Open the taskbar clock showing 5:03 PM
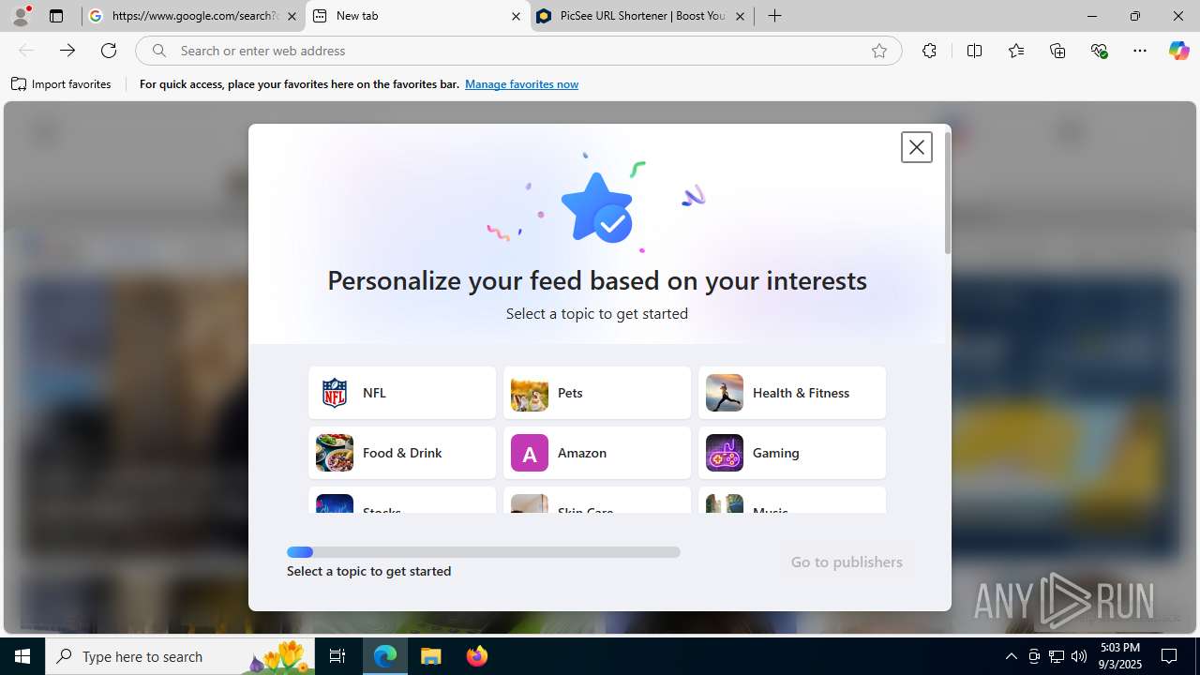Screen dimensions: 1200x675 pyautogui.click(x=1119, y=656)
